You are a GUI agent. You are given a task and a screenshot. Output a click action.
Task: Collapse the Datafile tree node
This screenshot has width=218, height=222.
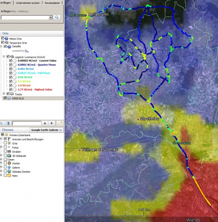pyautogui.click(x=1, y=46)
